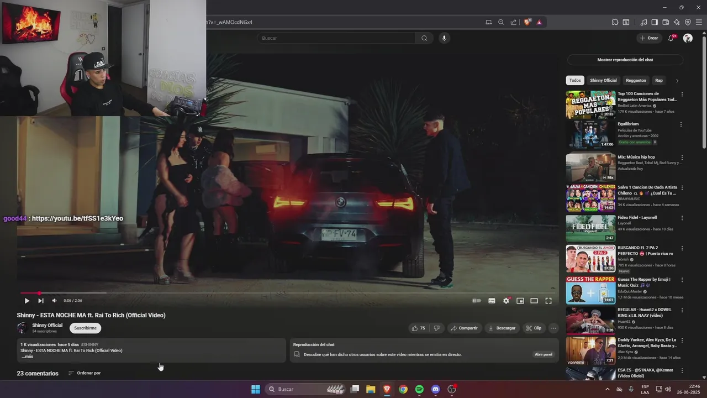The width and height of the screenshot is (707, 398).
Task: Expand the description with ...más
Action: tap(27, 357)
